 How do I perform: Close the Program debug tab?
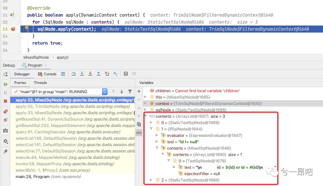tap(46, 65)
